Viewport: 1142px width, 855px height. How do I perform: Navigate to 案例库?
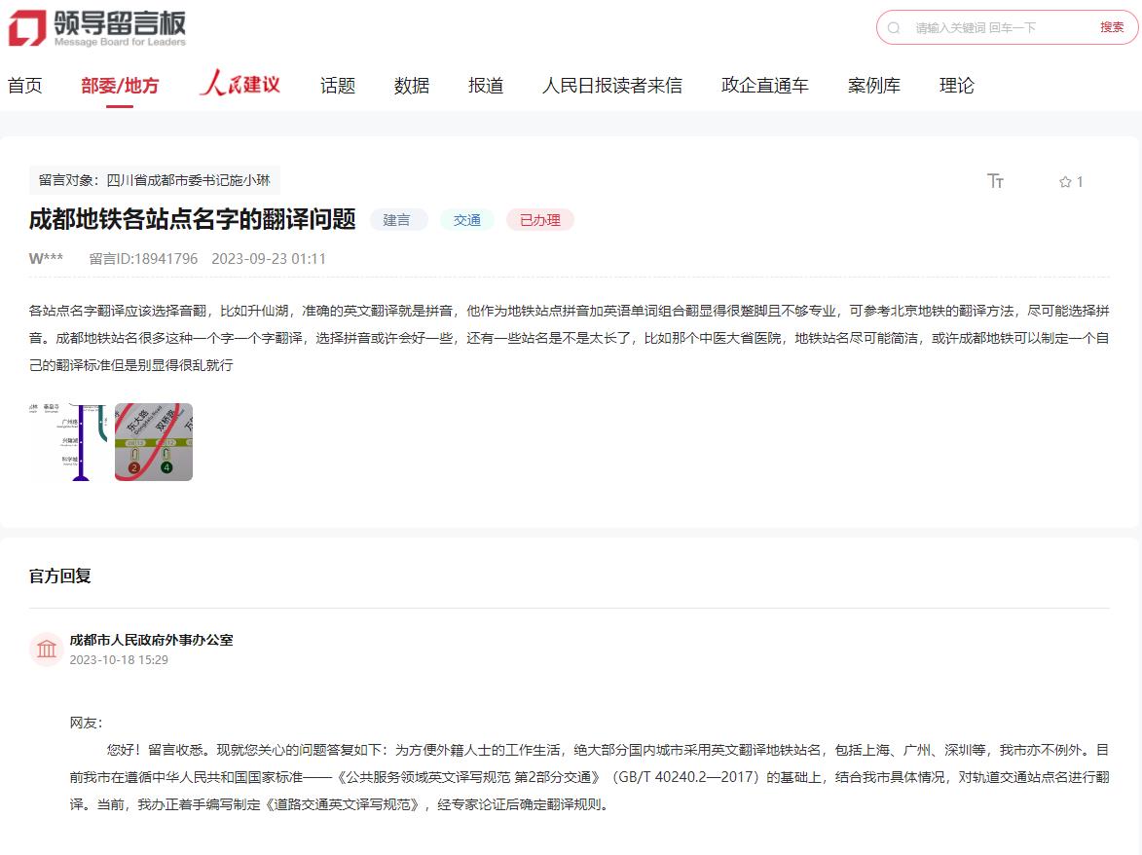coord(873,86)
